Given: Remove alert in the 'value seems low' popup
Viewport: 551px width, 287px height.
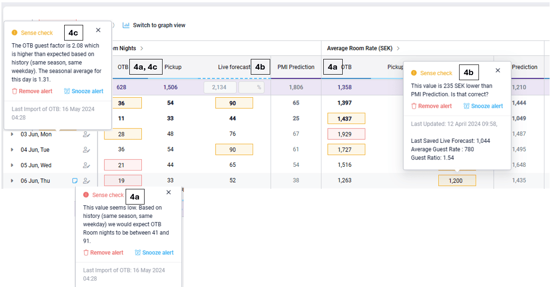Looking at the screenshot, I should click(103, 252).
